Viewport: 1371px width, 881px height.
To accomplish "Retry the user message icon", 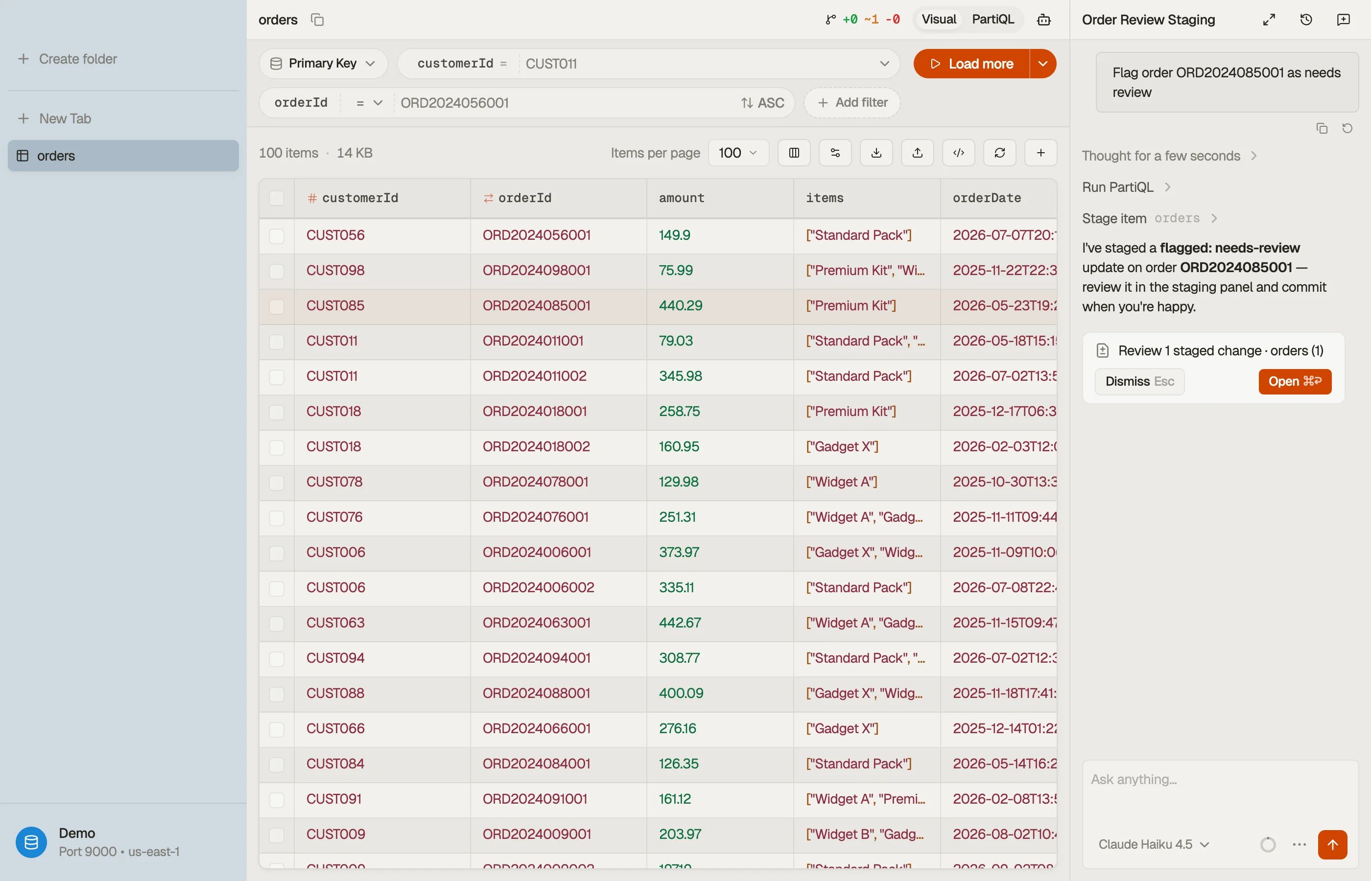I will [1347, 128].
